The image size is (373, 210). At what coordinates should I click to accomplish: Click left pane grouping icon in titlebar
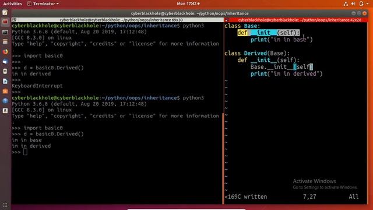[x=14, y=20]
